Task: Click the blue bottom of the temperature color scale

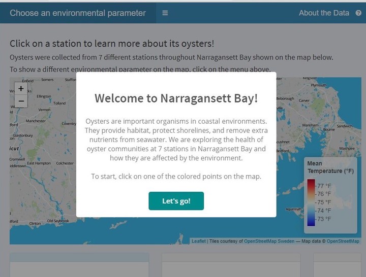Action: (x=311, y=221)
